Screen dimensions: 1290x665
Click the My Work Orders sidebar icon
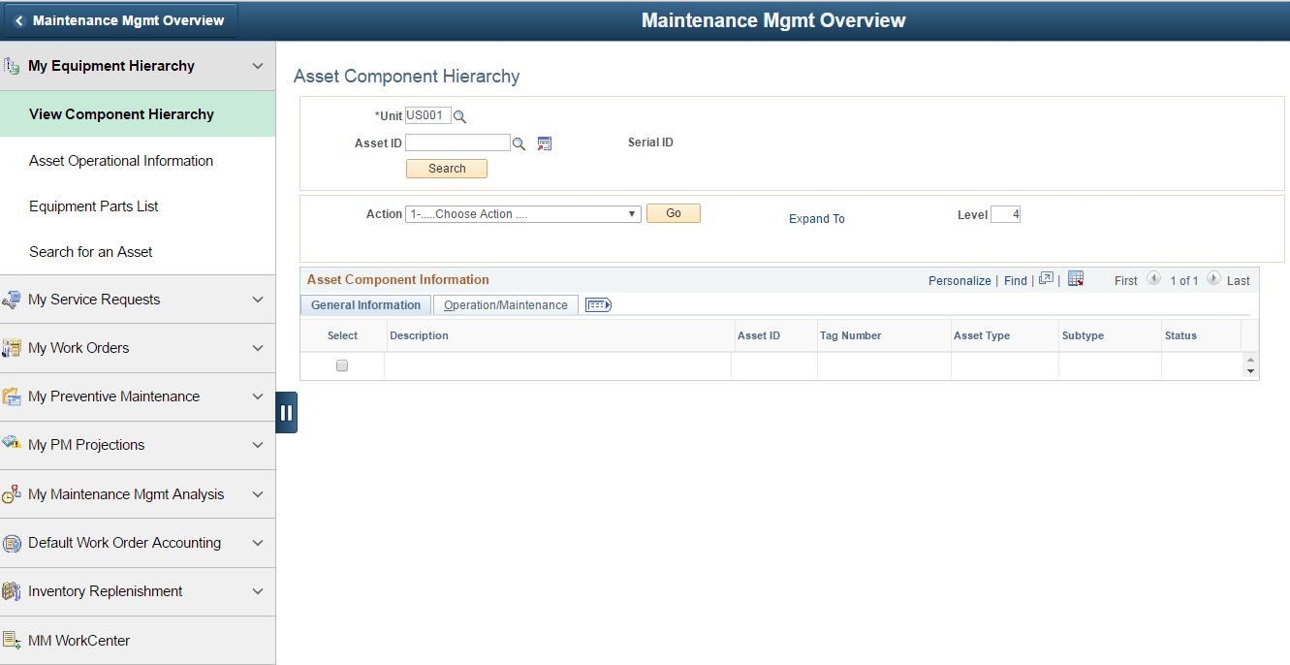(x=13, y=348)
